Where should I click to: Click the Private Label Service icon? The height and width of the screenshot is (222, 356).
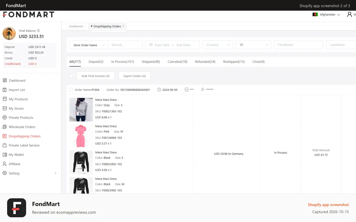pos(4,145)
